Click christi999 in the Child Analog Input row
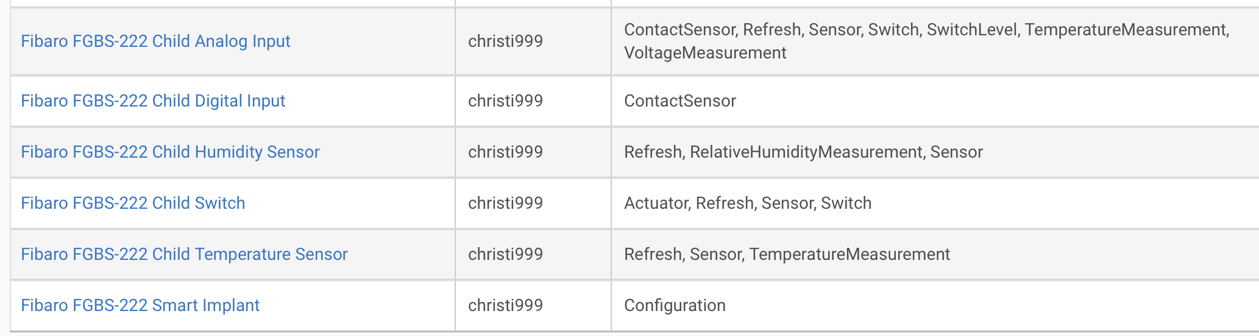Viewport: 1259px width, 336px height. [x=505, y=41]
